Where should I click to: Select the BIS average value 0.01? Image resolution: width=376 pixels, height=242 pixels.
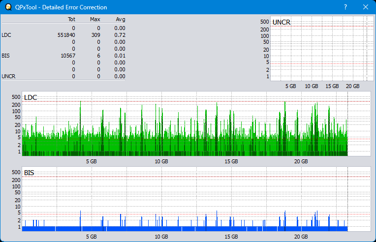120,56
